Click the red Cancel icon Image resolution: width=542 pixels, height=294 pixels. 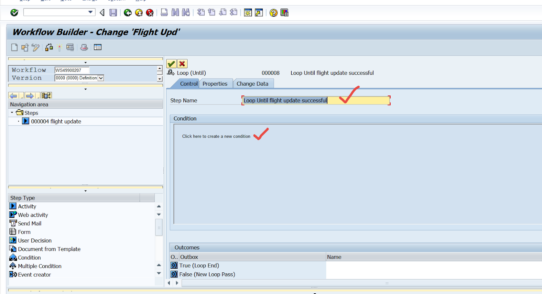pyautogui.click(x=150, y=13)
